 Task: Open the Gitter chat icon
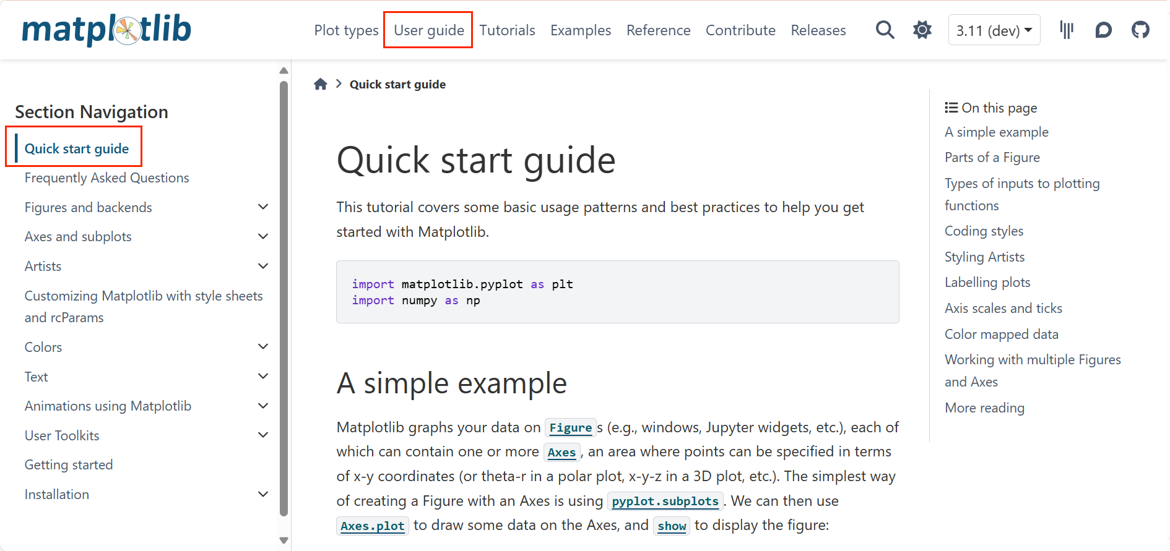coord(1067,30)
